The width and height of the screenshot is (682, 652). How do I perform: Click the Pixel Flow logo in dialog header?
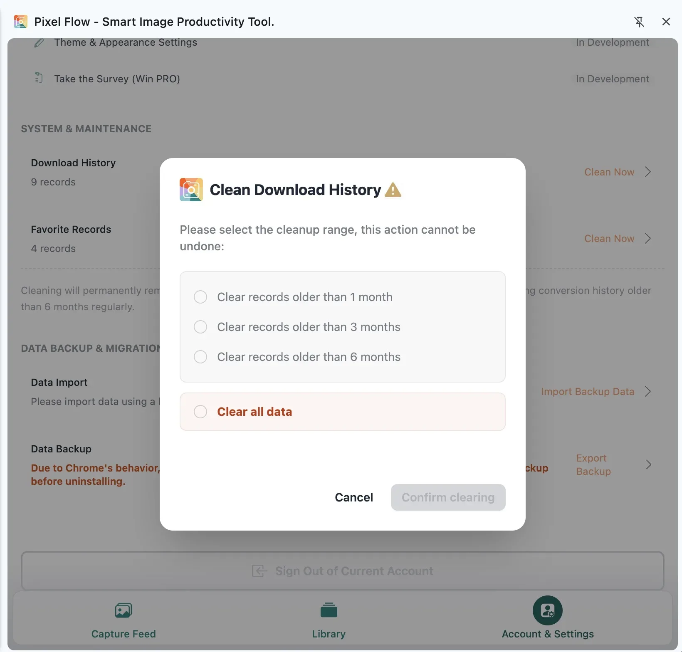(191, 190)
